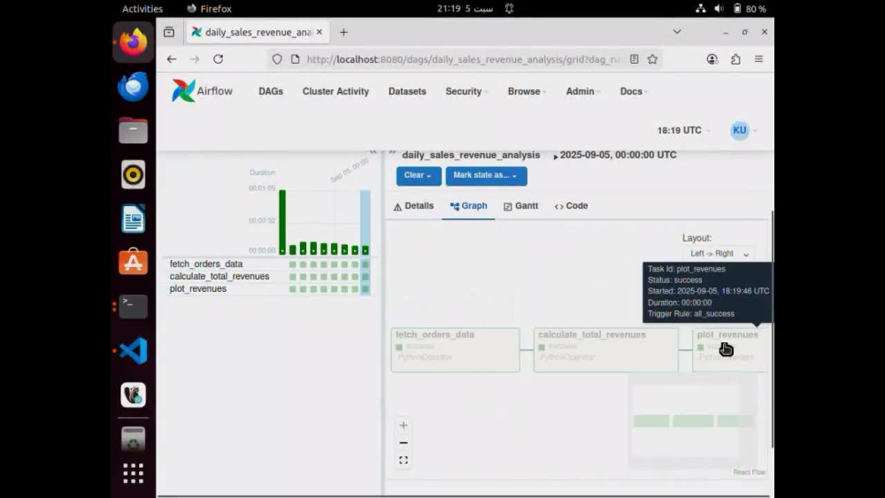Close the daily_sales_revenue_ana tab
The image size is (885, 498).
click(x=319, y=32)
